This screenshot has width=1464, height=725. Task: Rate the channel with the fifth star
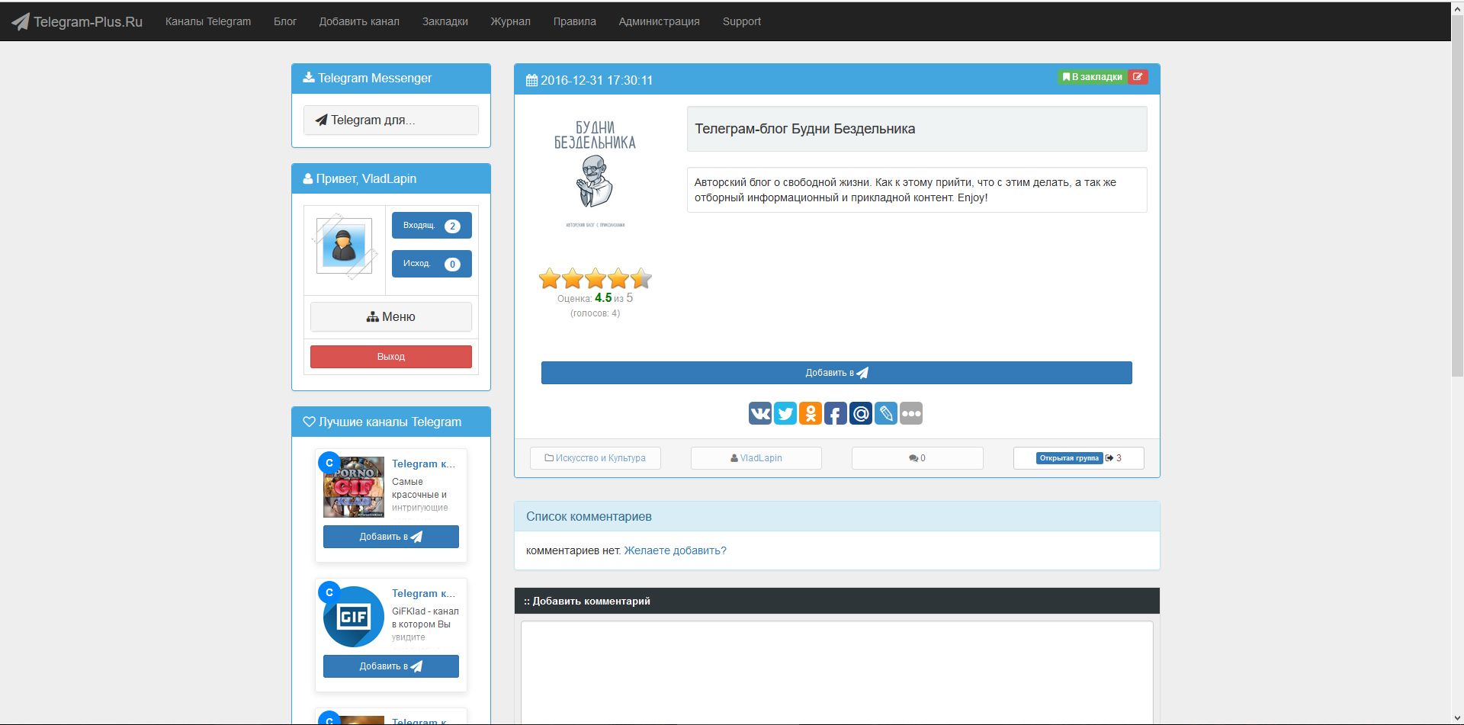[x=641, y=278]
